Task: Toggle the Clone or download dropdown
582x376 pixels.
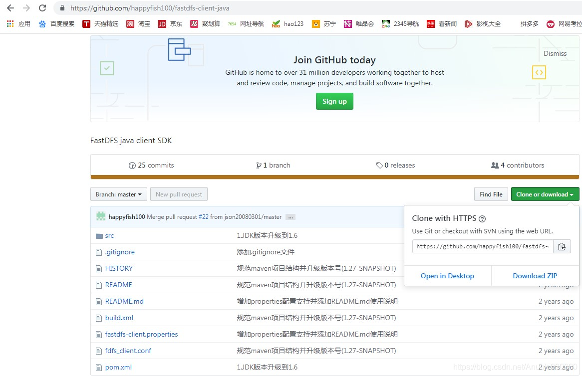Action: pos(545,194)
